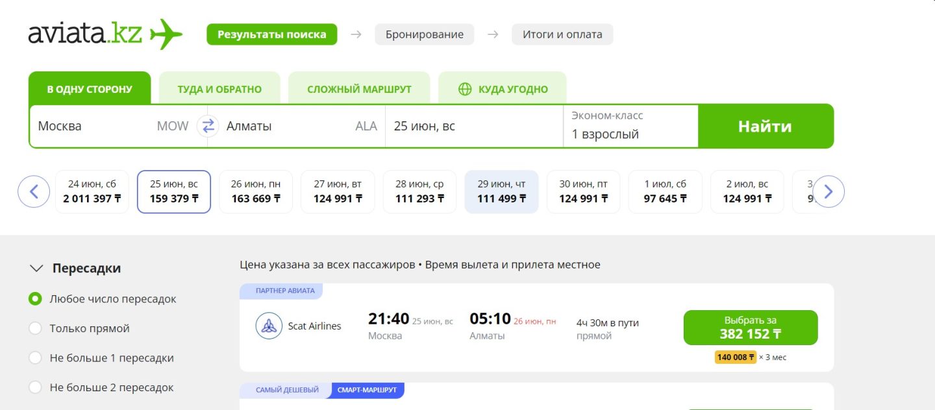Collapse the Пересадки filter section

(x=37, y=269)
